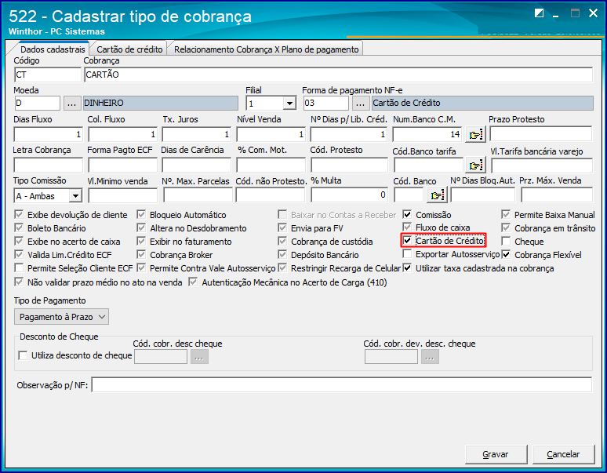607x473 pixels.
Task: Open the Forma de pagamento NF-e ellipsis button
Action: coord(361,104)
